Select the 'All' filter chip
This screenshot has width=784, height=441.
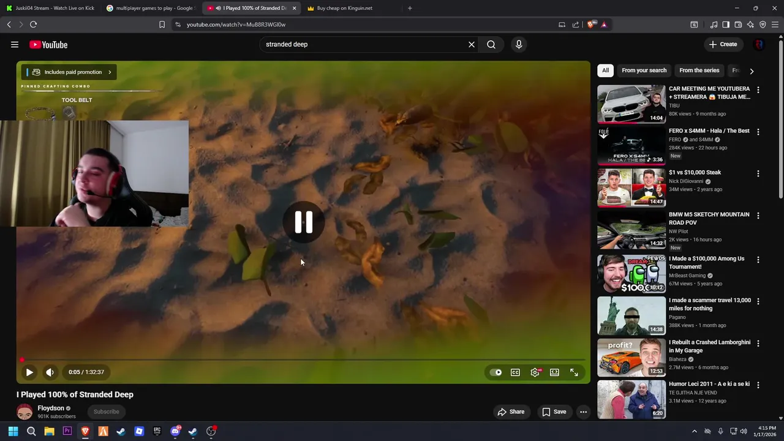point(605,70)
